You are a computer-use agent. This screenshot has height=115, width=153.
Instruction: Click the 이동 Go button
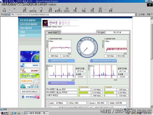click(142, 15)
